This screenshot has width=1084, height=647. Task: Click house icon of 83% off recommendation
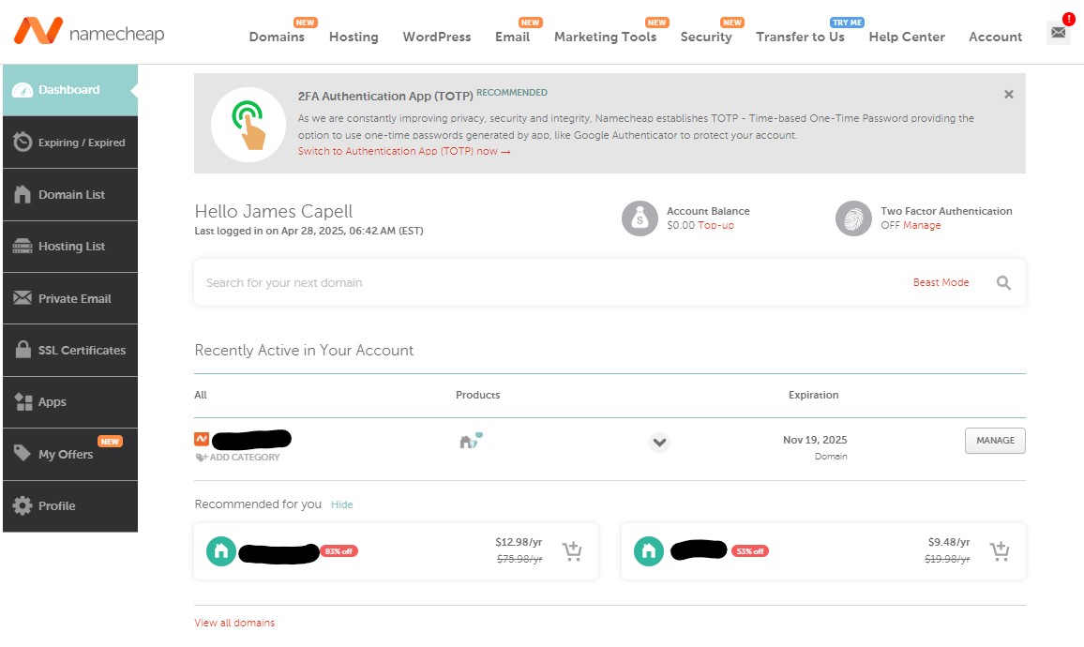221,551
